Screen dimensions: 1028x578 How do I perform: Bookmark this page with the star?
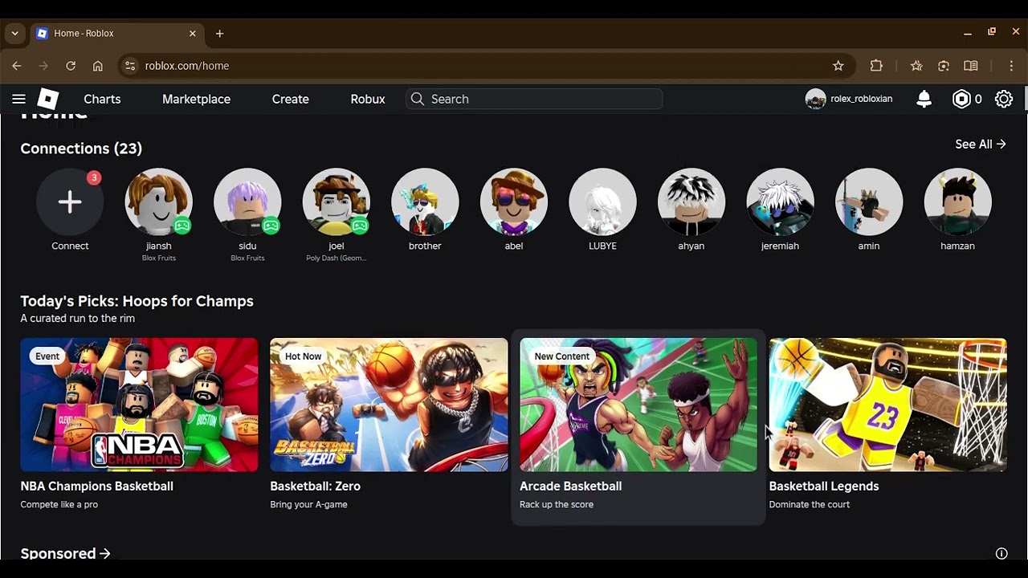tap(838, 66)
